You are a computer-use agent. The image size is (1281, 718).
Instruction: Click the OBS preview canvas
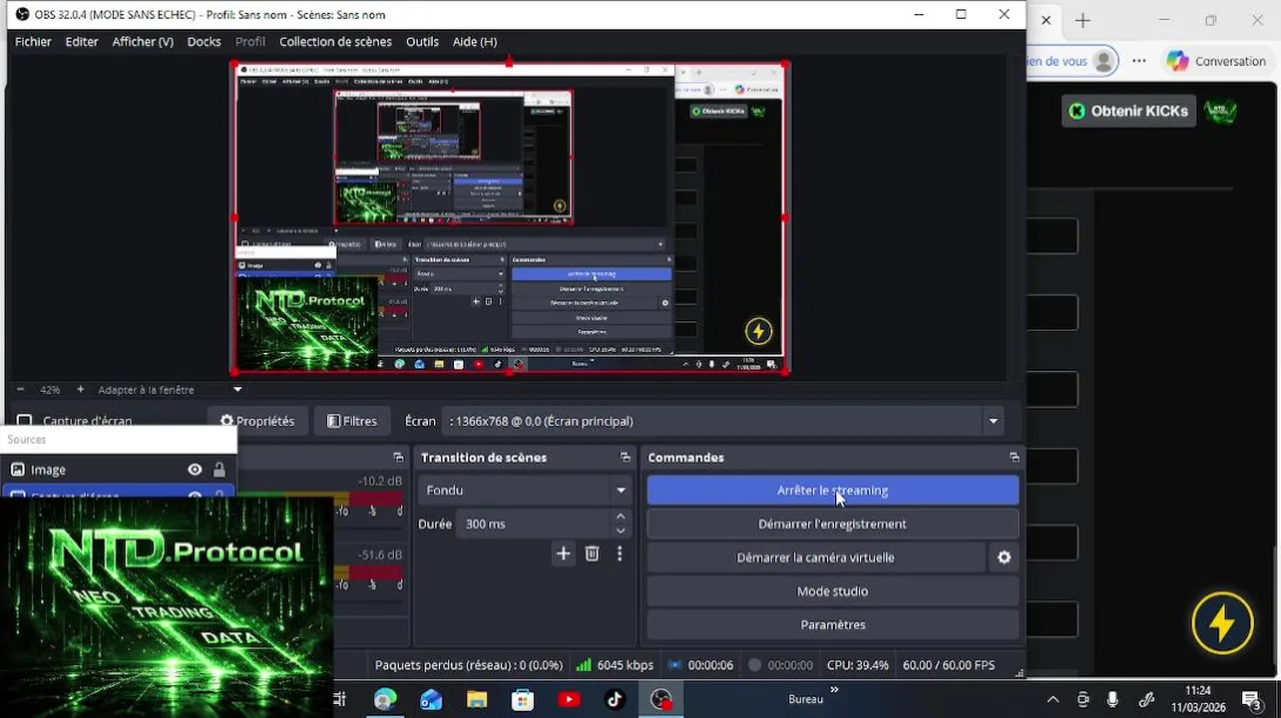click(509, 217)
